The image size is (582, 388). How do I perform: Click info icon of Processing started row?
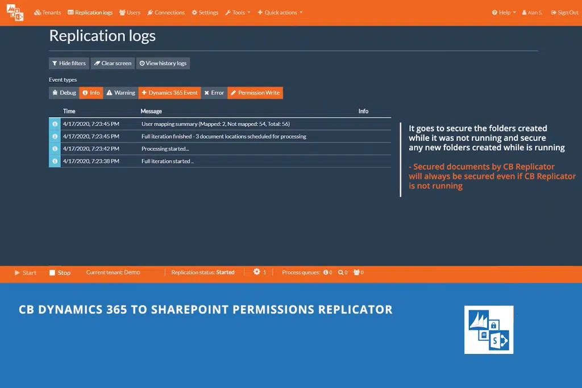pos(55,149)
